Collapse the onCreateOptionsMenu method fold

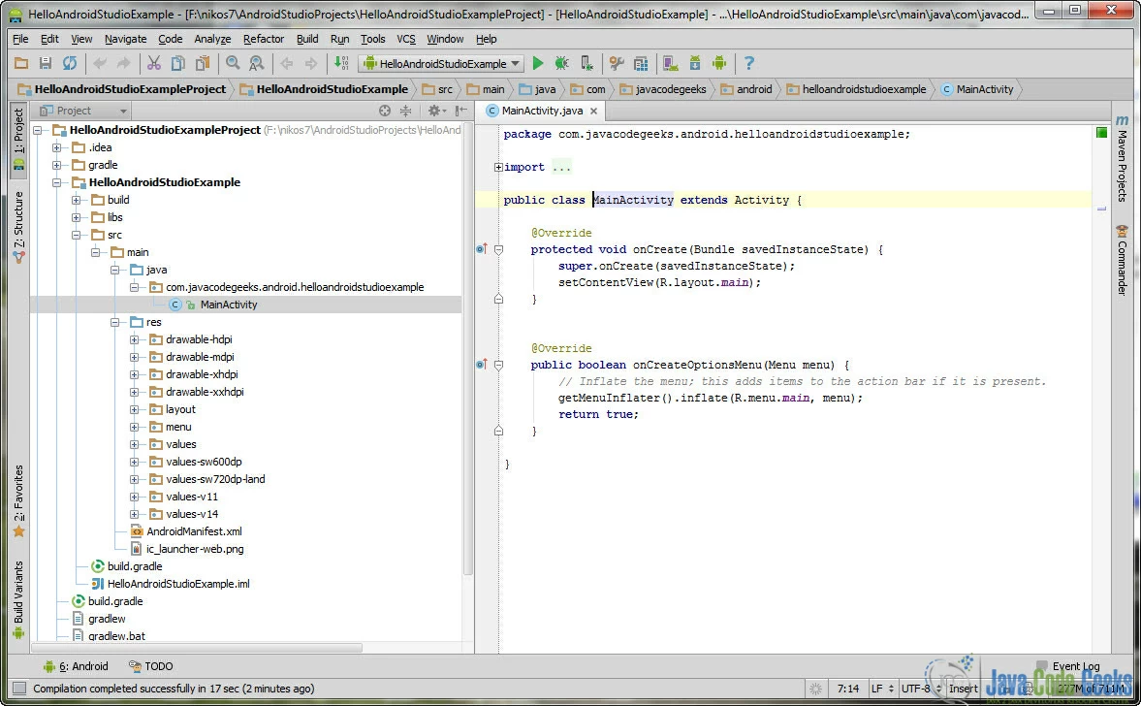pos(498,365)
